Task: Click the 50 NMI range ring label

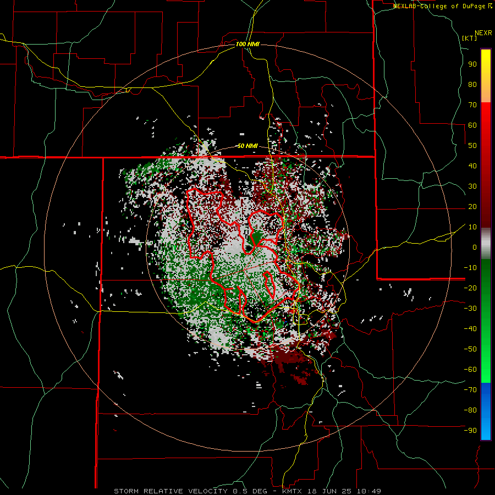Action: tap(248, 146)
